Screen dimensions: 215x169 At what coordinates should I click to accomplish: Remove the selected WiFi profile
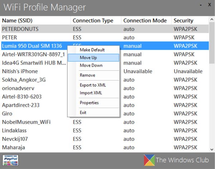coord(87,75)
